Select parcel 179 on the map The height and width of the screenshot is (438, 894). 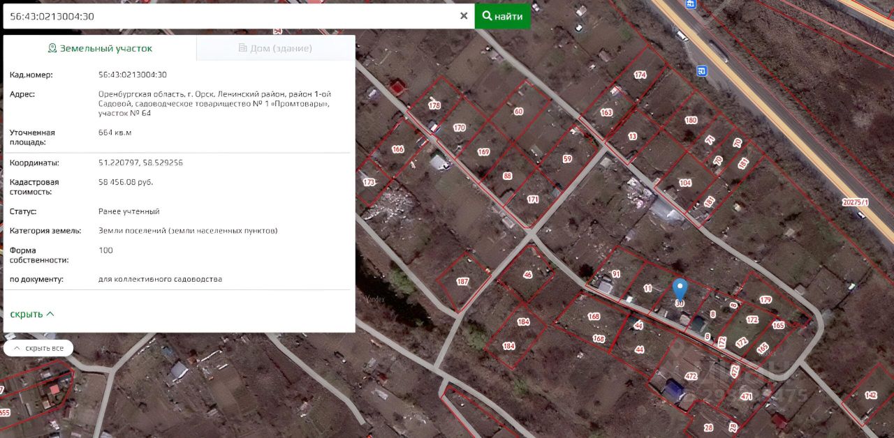766,301
